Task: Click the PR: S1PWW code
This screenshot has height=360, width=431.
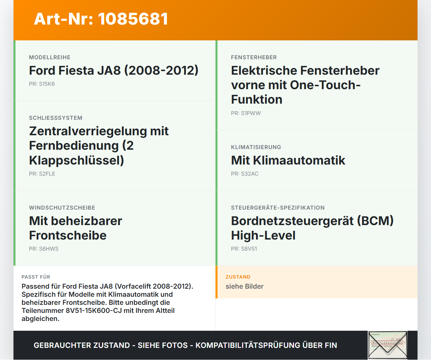Action: (246, 113)
